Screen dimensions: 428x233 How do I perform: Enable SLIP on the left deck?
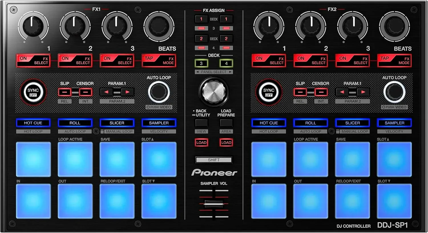point(65,92)
